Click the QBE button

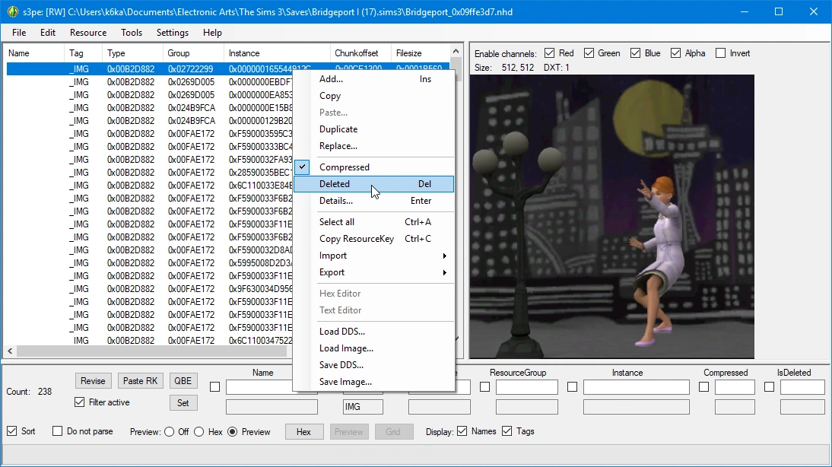[x=183, y=381]
